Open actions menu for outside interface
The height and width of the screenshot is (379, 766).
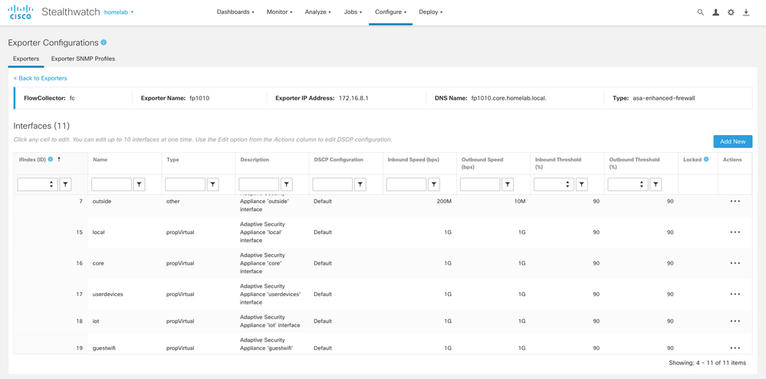(735, 201)
